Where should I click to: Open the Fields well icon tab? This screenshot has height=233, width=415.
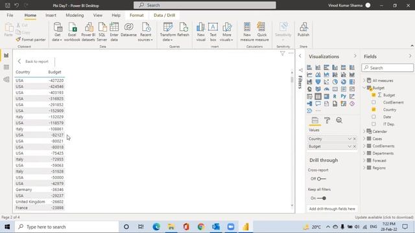(x=315, y=120)
